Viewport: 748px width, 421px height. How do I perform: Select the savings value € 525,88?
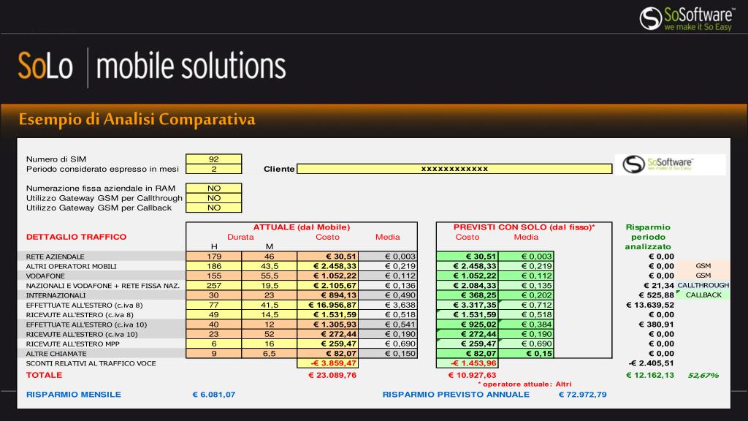click(657, 295)
